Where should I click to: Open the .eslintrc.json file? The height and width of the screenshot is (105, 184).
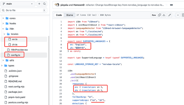pyautogui.click(x=15, y=71)
